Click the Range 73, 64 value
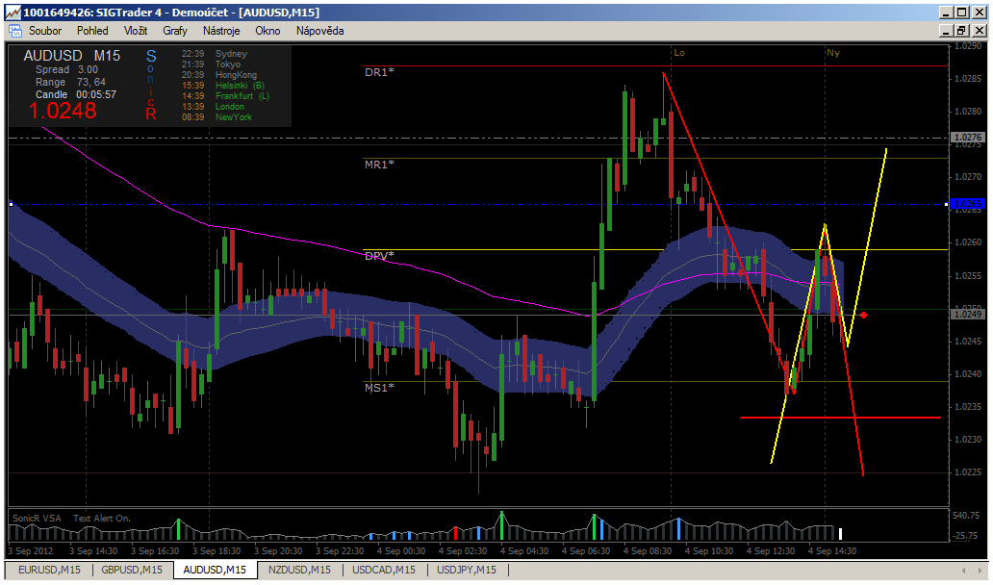The image size is (993, 585). [x=70, y=82]
